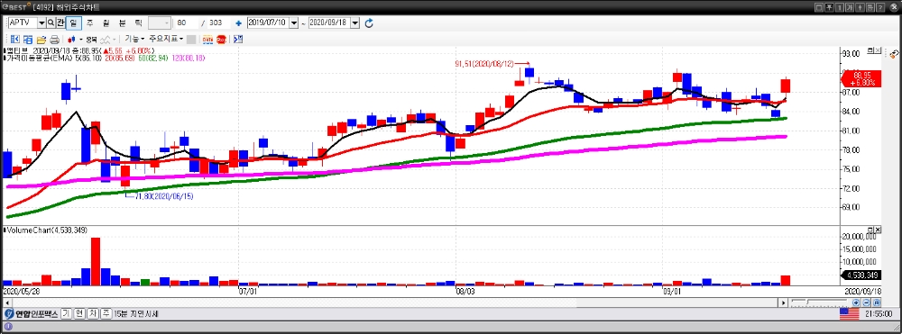Image resolution: width=902 pixels, height=334 pixels.
Task: Click the 관 button beside search
Action: (60, 23)
